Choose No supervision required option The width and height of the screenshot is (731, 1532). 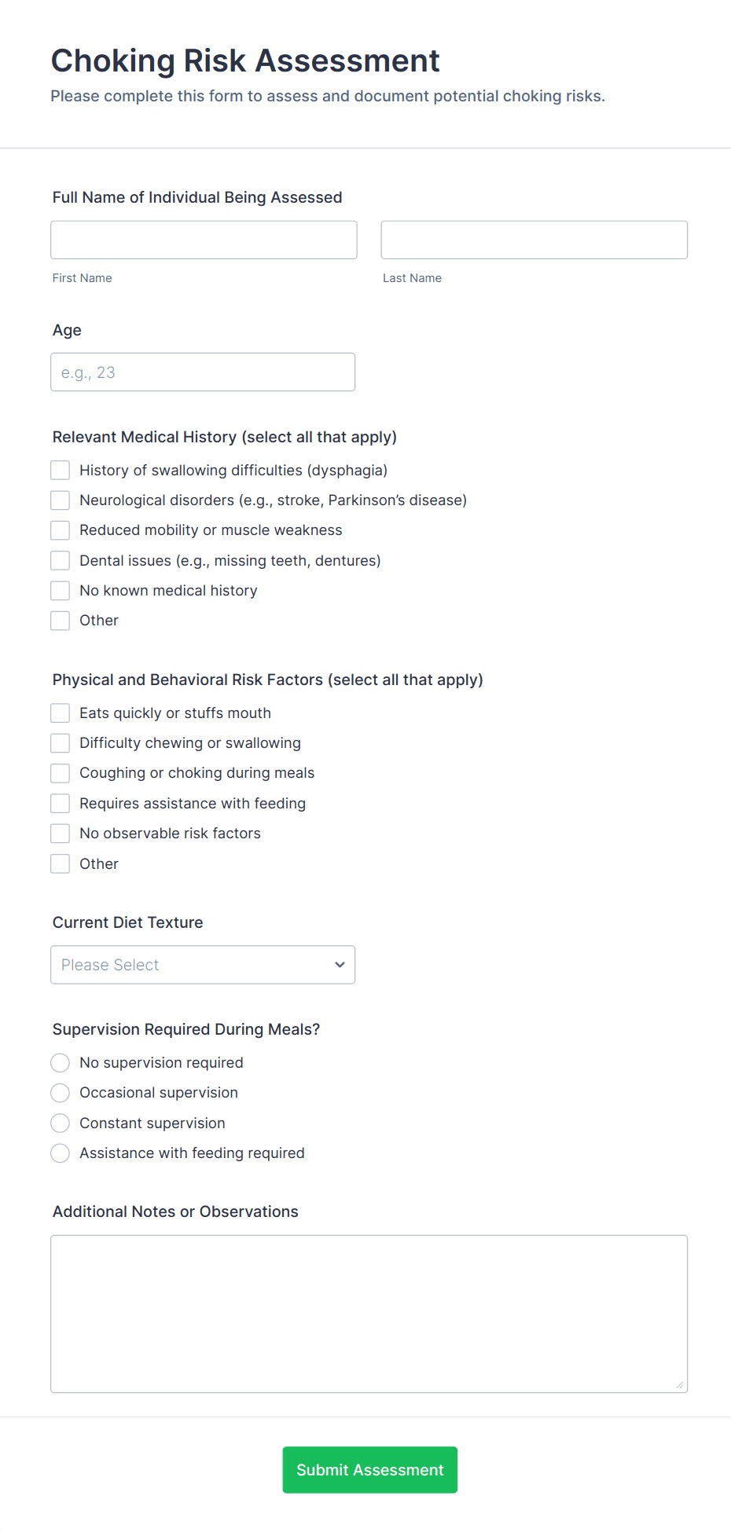pyautogui.click(x=61, y=1063)
